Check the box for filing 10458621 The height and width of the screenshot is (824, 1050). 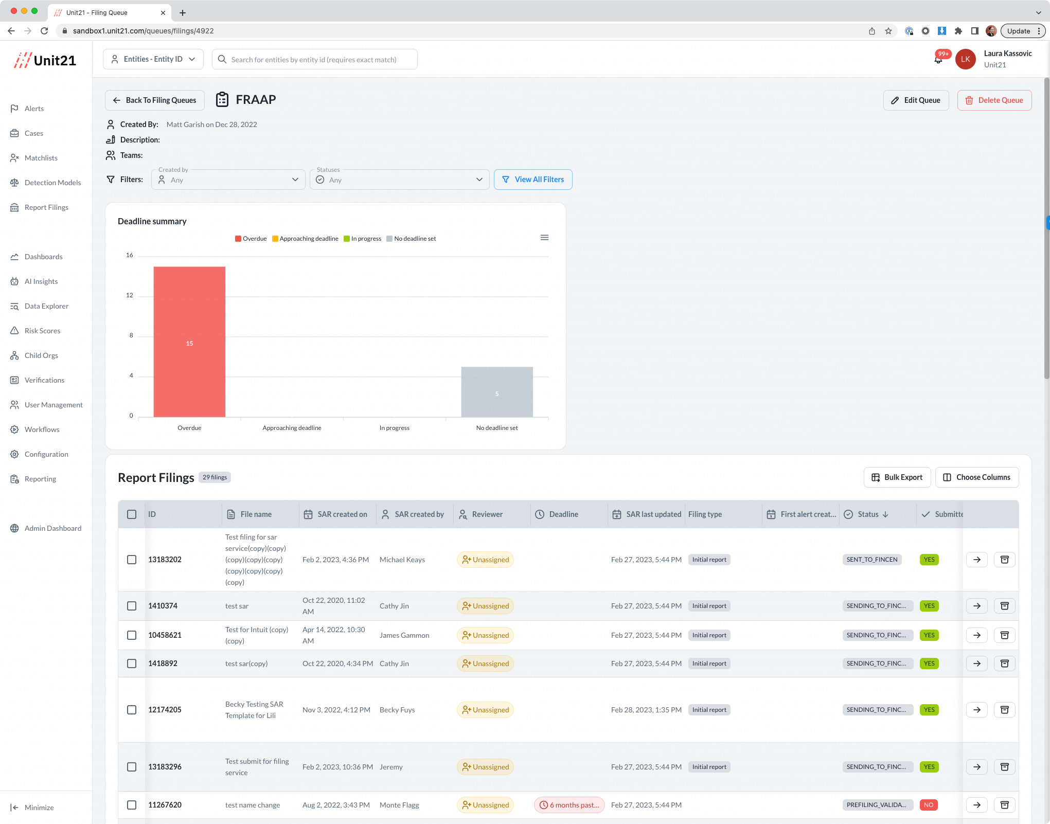point(132,635)
